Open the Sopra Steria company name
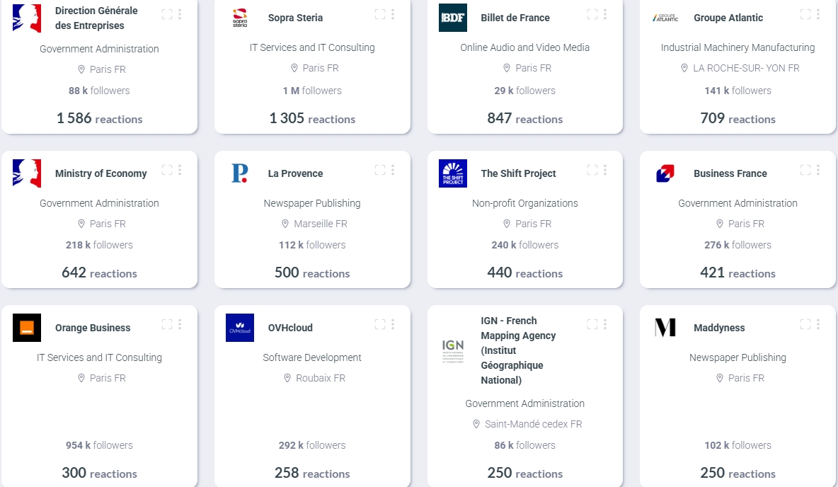This screenshot has height=487, width=838. (295, 18)
